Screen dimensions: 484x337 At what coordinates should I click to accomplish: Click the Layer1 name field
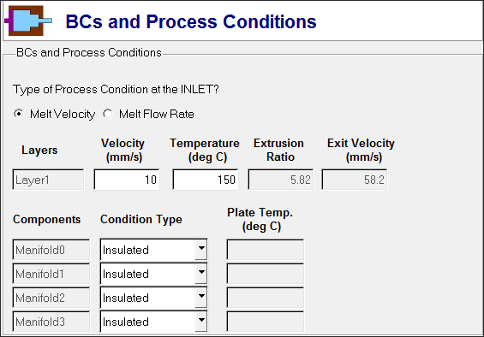click(48, 180)
